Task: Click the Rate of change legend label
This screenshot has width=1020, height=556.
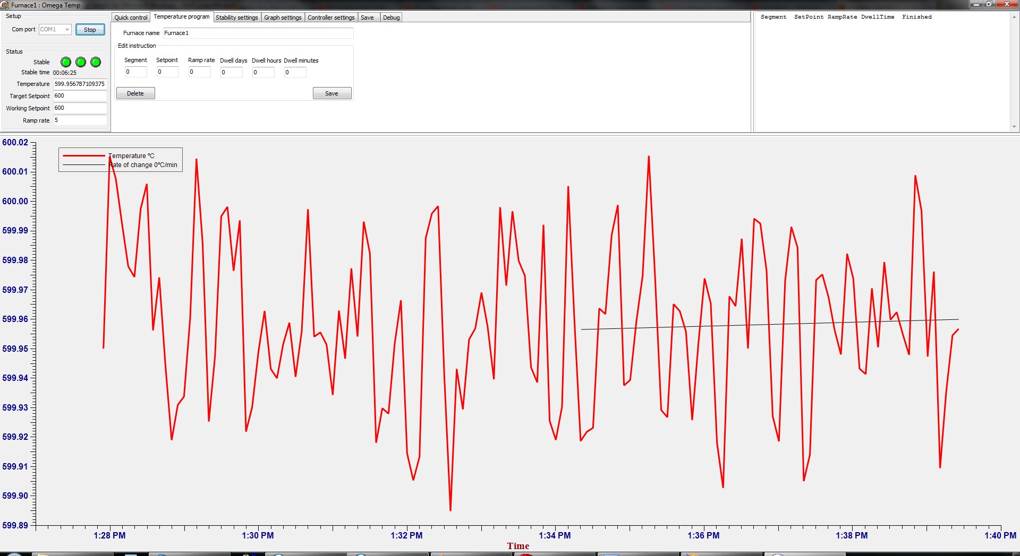Action: tap(143, 165)
